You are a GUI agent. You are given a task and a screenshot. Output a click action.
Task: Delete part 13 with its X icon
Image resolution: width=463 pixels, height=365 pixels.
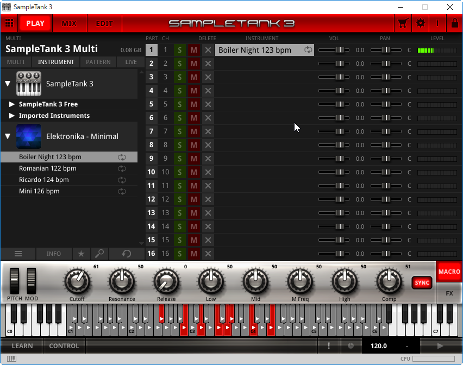[208, 213]
